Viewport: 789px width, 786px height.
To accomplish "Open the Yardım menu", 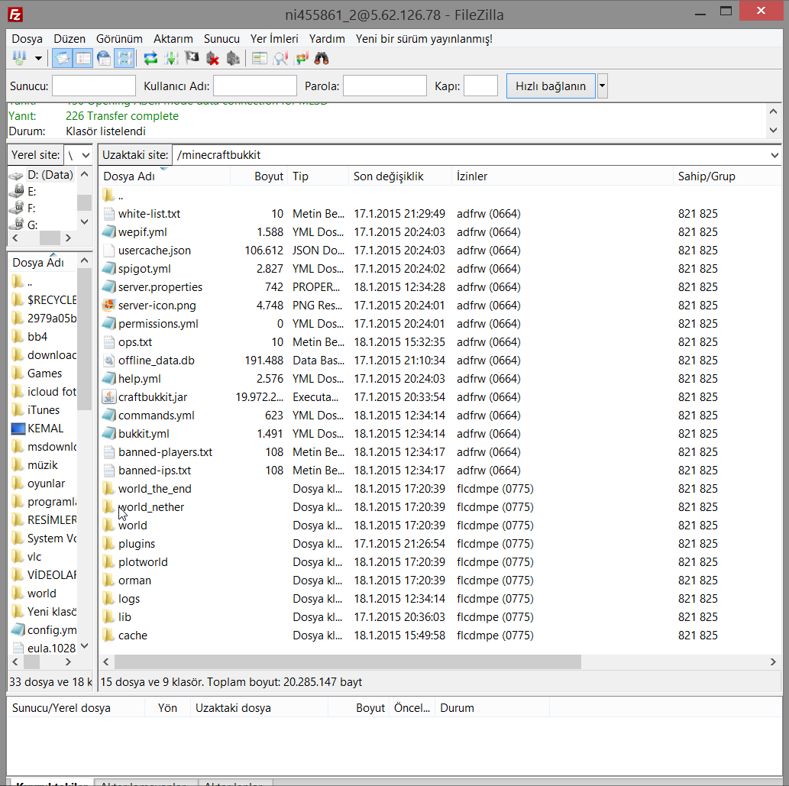I will click(x=327, y=39).
